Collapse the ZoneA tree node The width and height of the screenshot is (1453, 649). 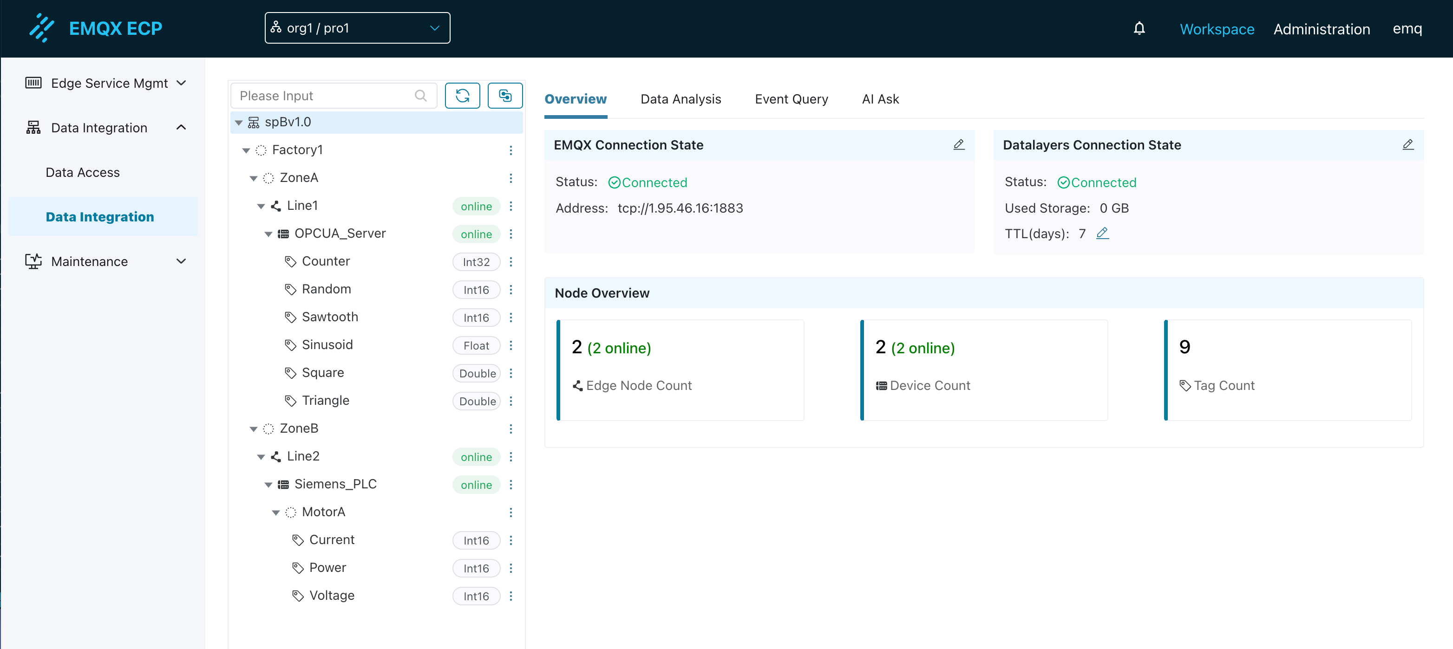(253, 178)
